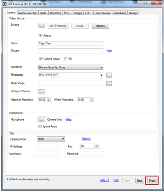
Task: Open the Talk Settings link
Action: click(86, 139)
